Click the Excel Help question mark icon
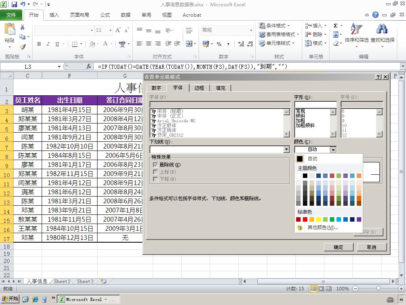 tap(375, 15)
